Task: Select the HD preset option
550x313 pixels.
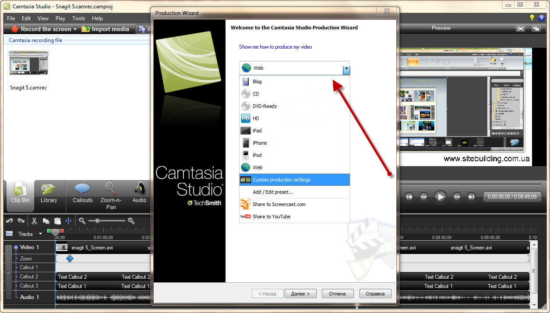Action: point(294,118)
